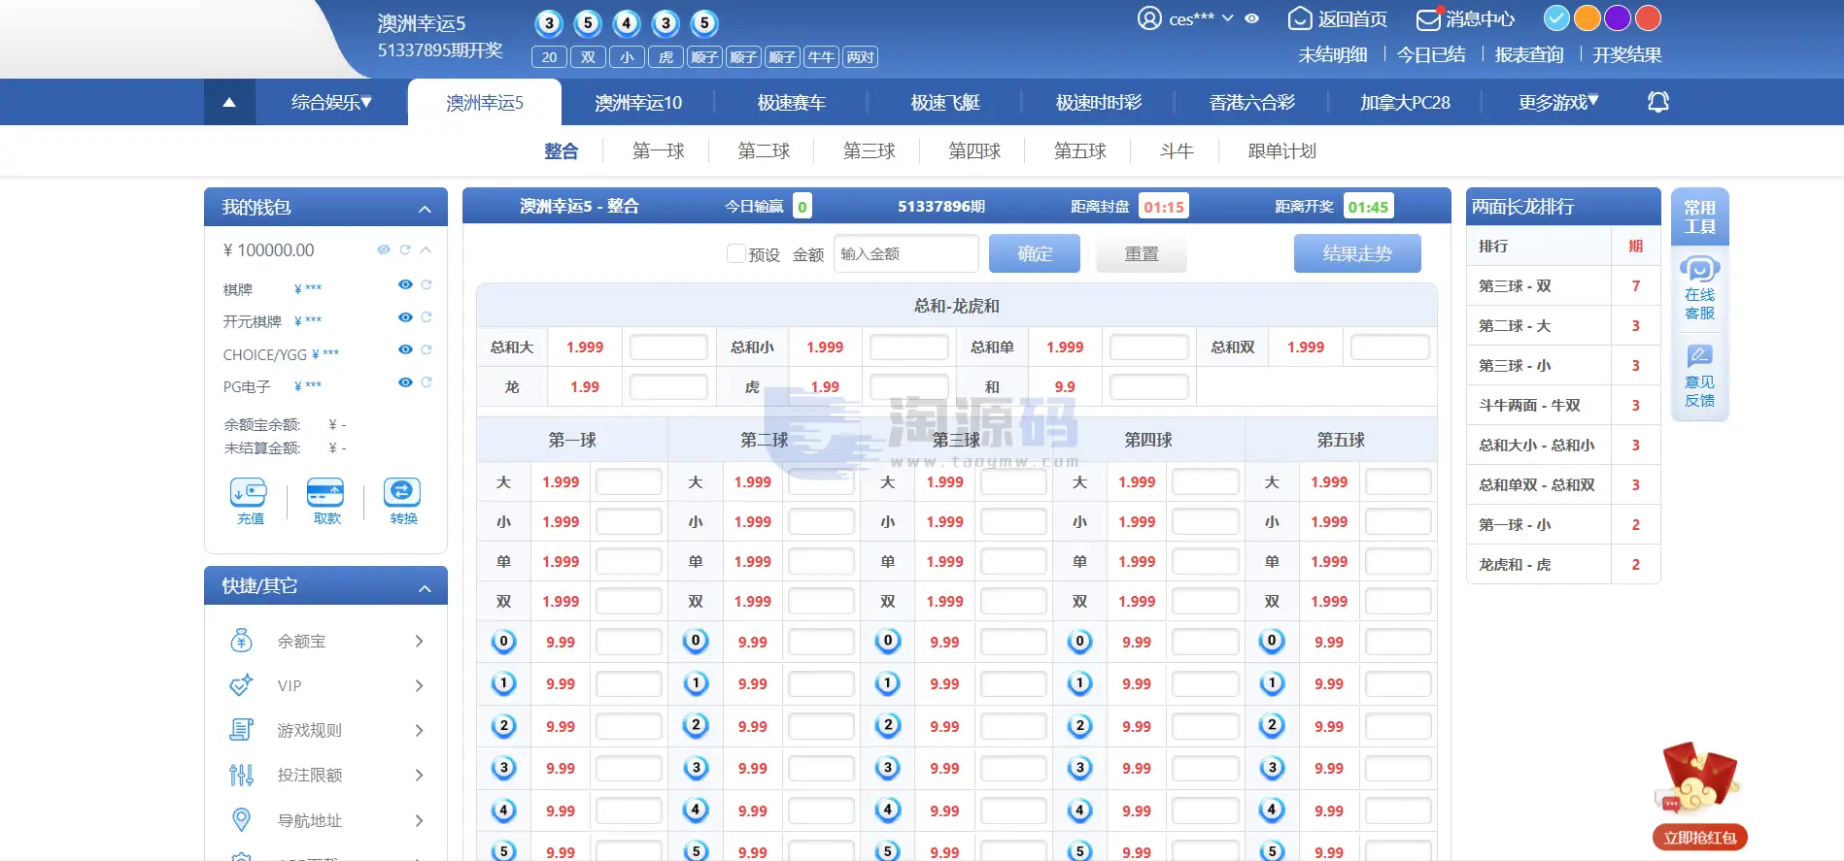The image size is (1844, 861).
Task: Select the orange theme swatch
Action: (1587, 18)
